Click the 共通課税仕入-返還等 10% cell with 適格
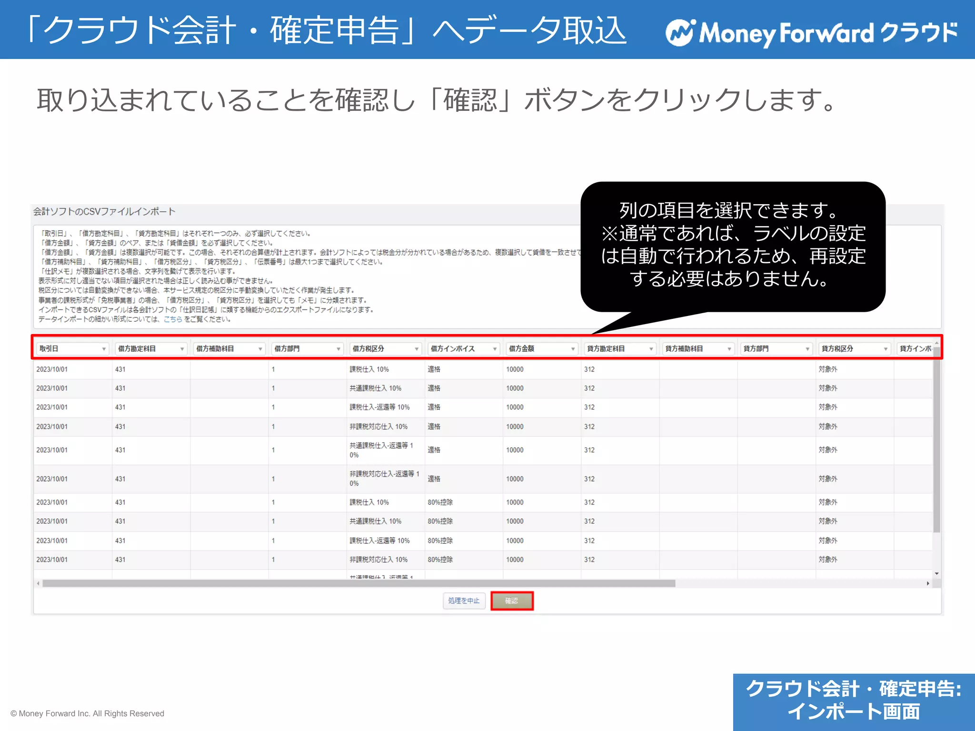The width and height of the screenshot is (975, 731). click(x=386, y=450)
